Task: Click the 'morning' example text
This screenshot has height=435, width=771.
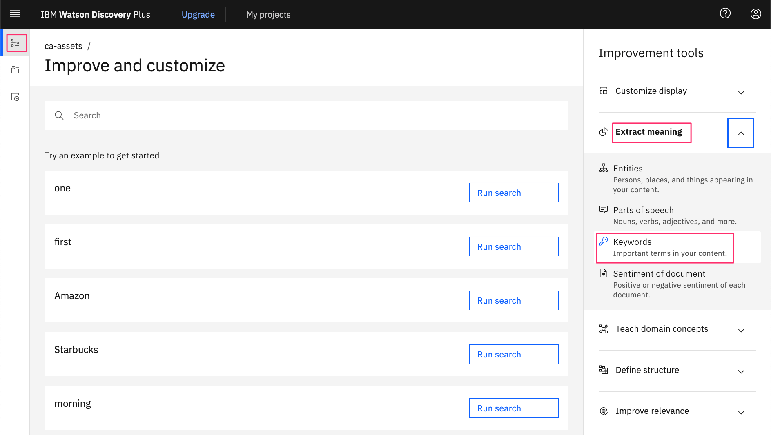Action: pos(73,404)
